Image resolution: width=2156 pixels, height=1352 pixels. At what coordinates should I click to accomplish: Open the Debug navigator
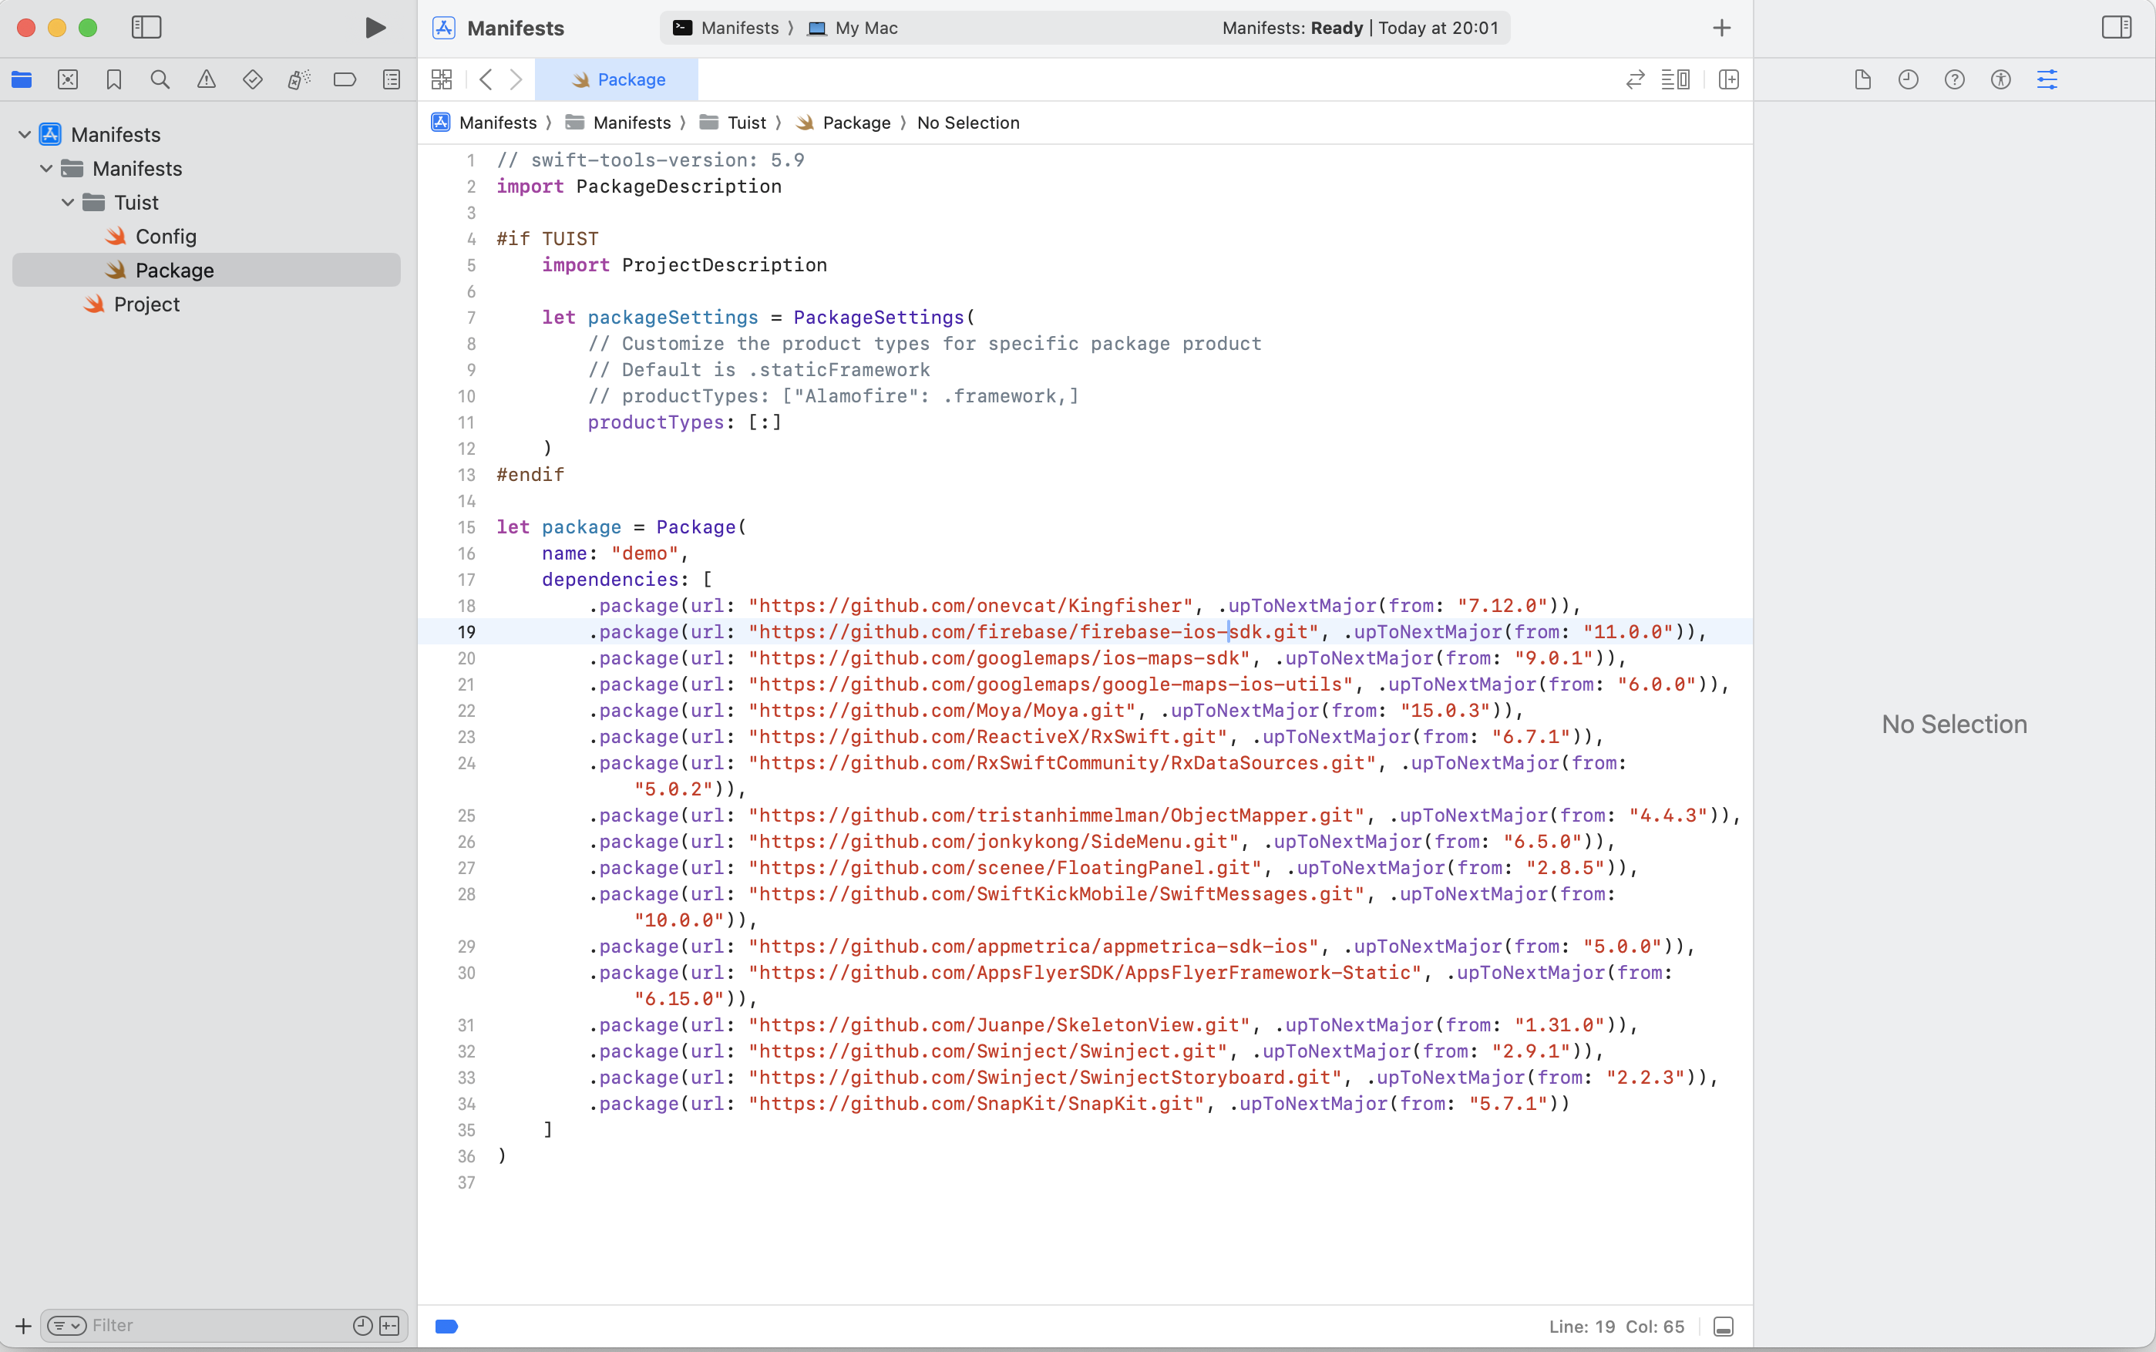click(298, 79)
